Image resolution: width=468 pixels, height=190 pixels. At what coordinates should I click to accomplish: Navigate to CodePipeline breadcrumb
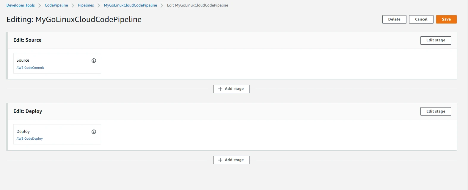pyautogui.click(x=56, y=5)
